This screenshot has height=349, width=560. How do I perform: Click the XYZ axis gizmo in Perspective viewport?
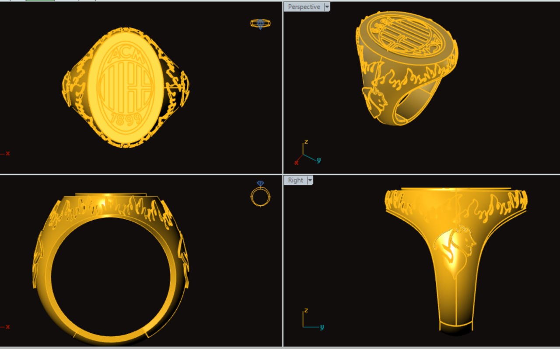pyautogui.click(x=305, y=154)
